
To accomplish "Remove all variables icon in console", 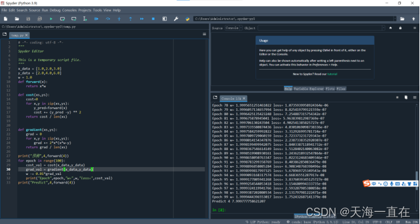I will 406,97.
